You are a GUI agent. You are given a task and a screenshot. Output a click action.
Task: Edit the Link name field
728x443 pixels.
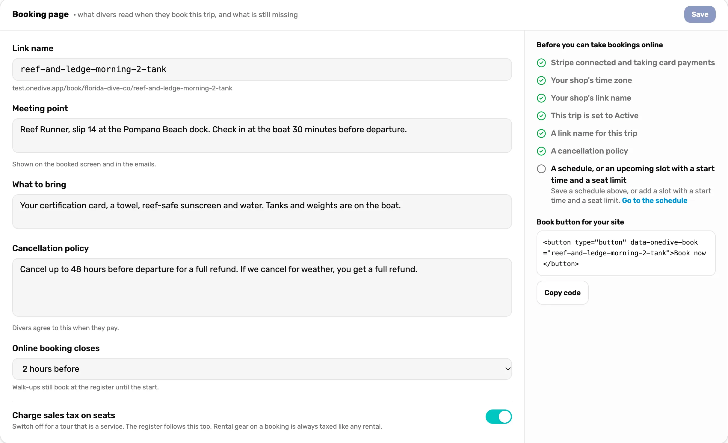click(x=262, y=69)
